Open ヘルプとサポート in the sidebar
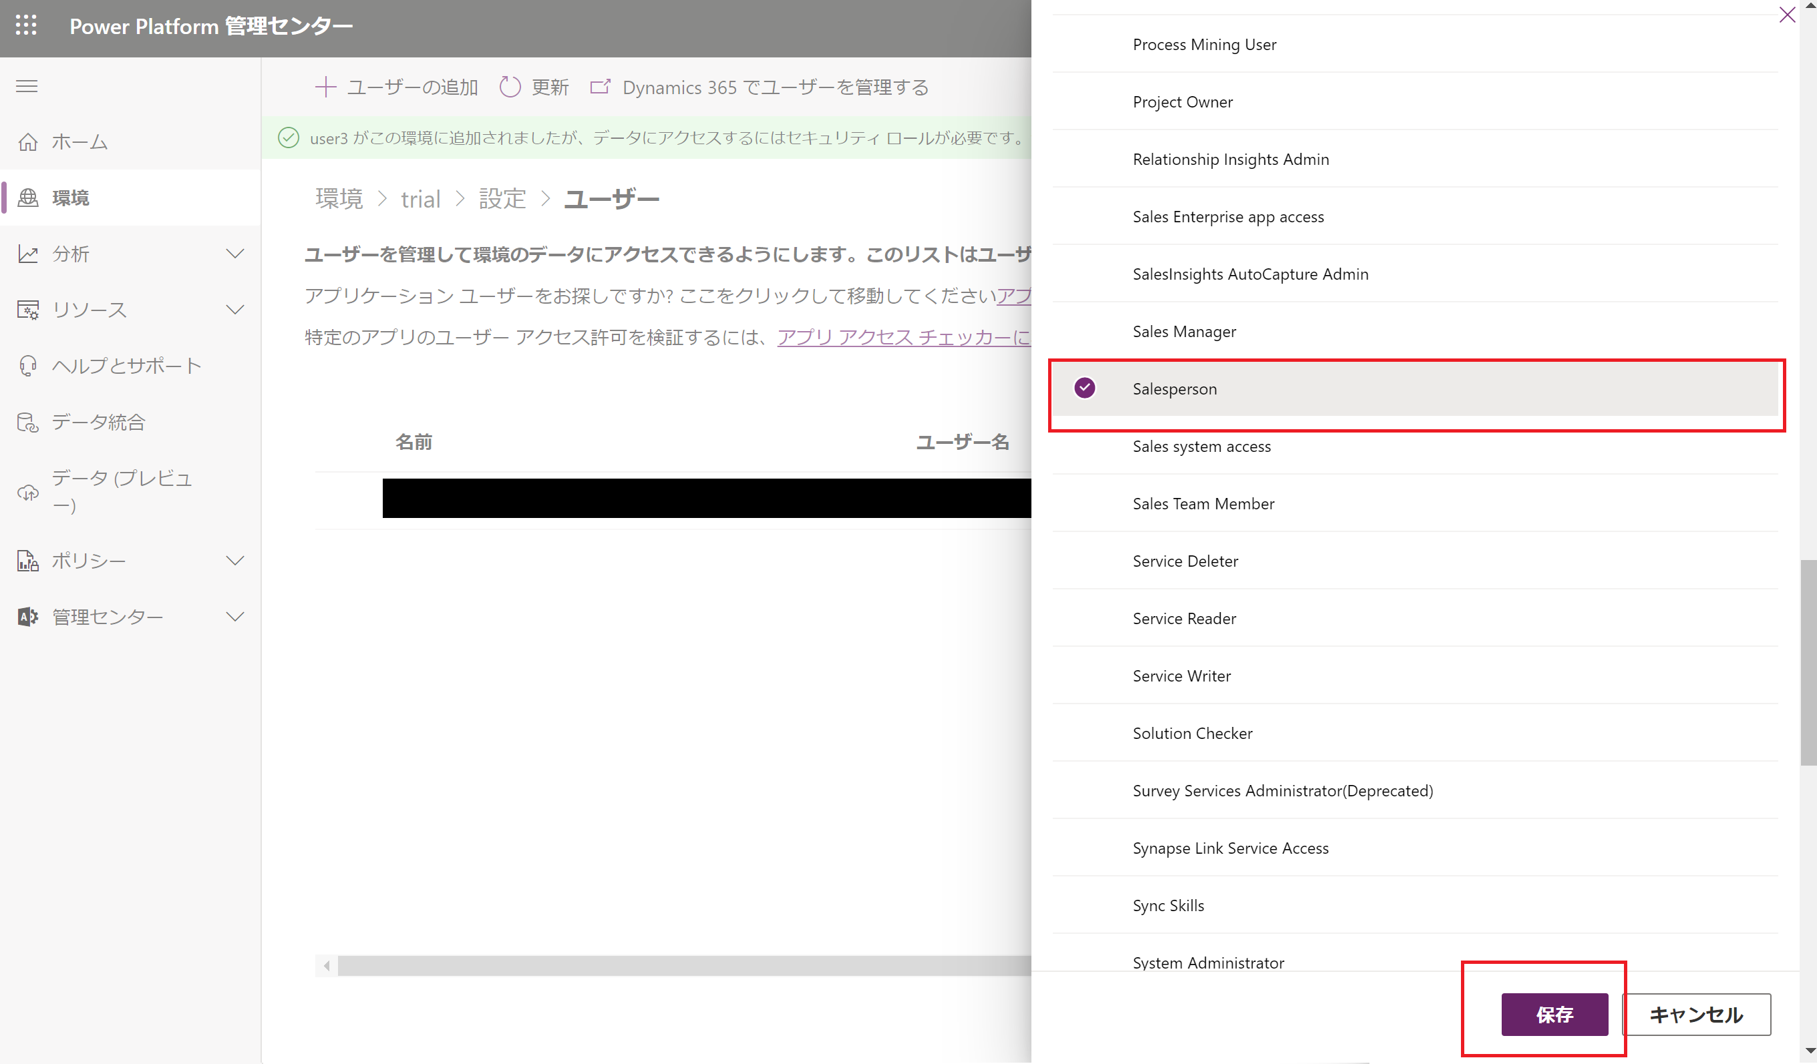This screenshot has height=1064, width=1817. (130, 366)
